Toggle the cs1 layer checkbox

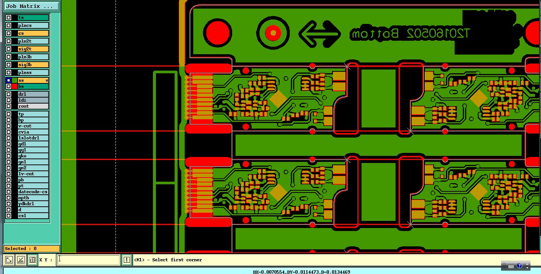pyautogui.click(x=9, y=216)
